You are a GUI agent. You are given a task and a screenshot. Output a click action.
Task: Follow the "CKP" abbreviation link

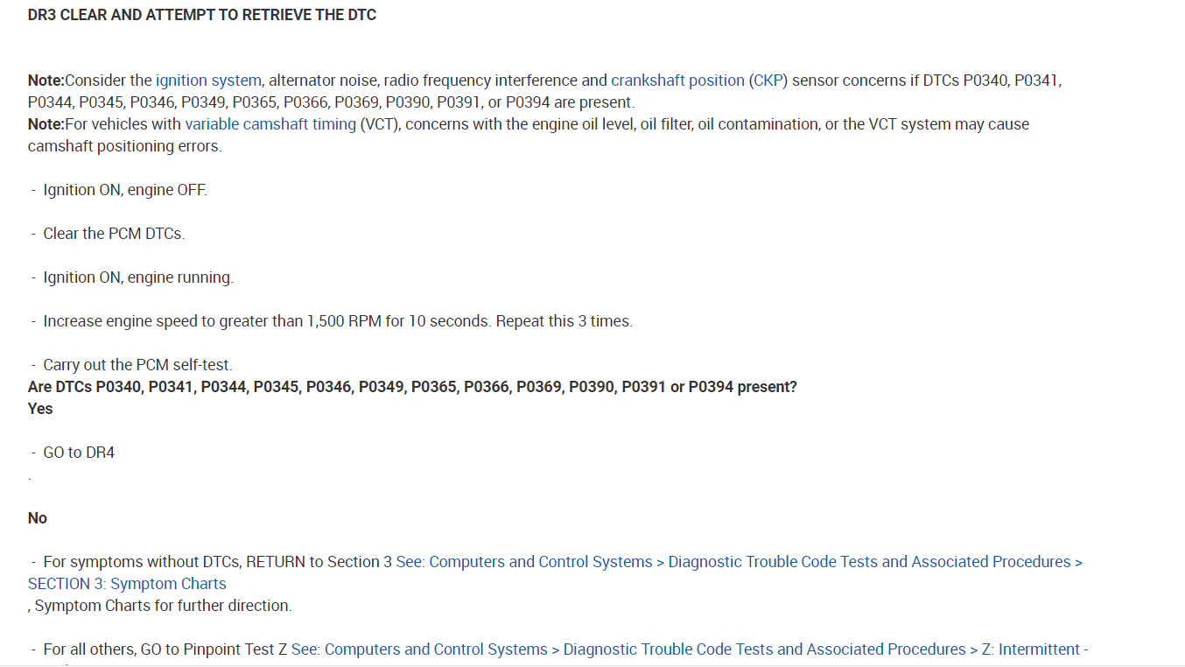point(768,81)
